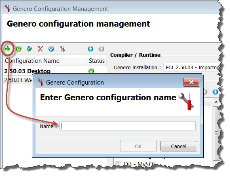
Task: Click the scrollbar grip in main window
Action: (x=216, y=133)
